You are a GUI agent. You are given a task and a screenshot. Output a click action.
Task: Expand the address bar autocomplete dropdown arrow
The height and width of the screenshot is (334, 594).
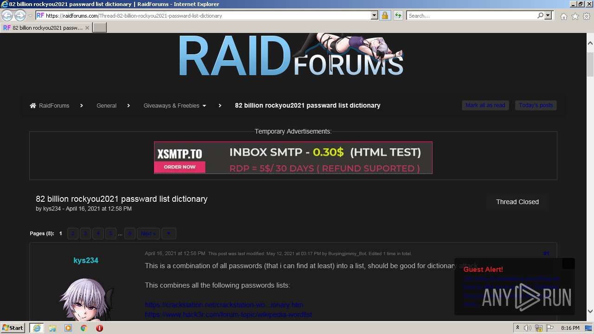374,15
